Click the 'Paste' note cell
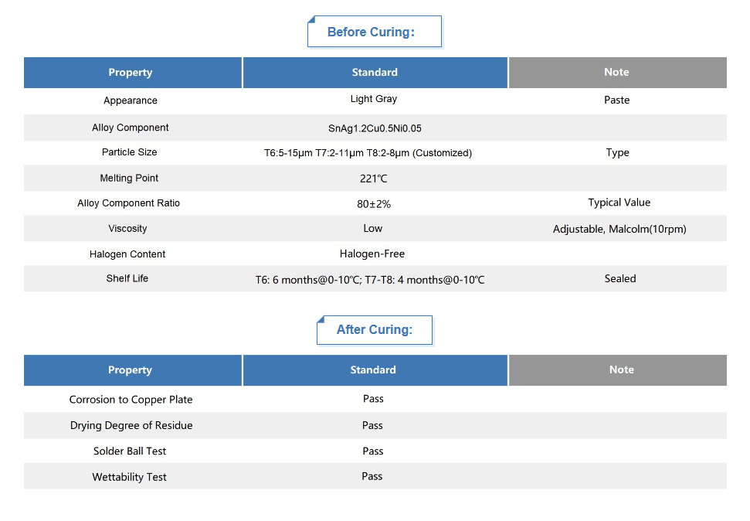The width and height of the screenshot is (750, 521). (616, 100)
